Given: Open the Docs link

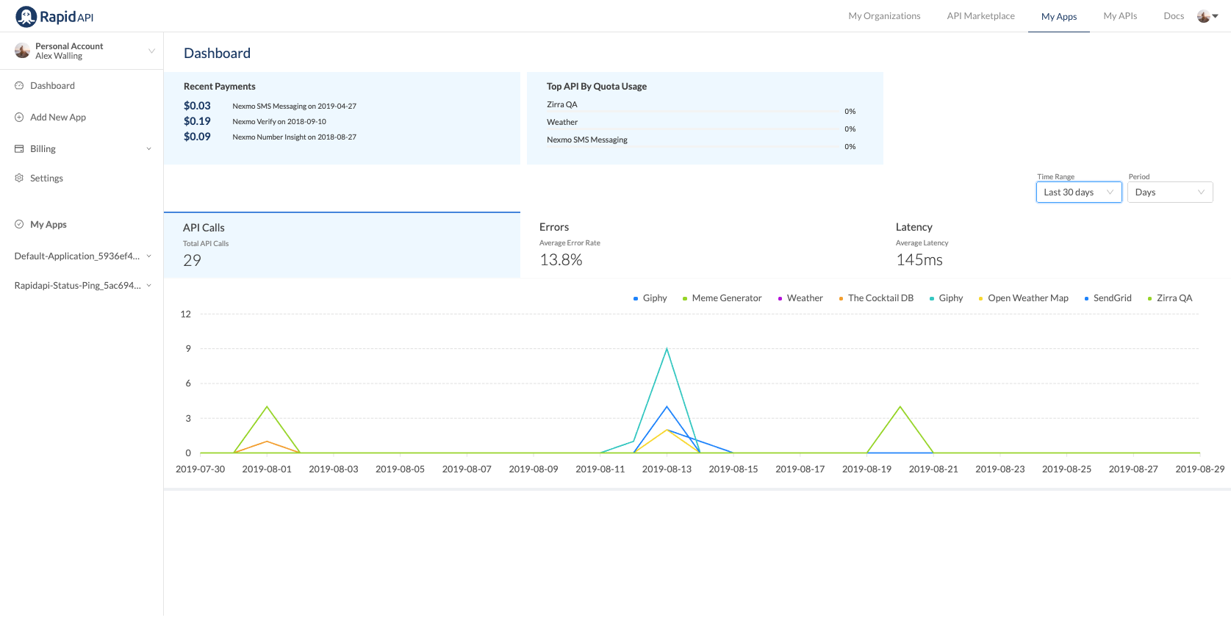Looking at the screenshot, I should (1174, 16).
